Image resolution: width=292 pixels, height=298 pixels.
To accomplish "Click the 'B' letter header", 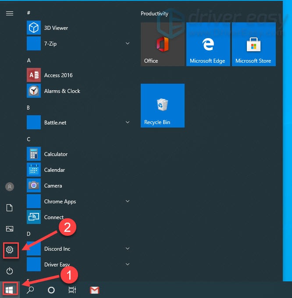I will pyautogui.click(x=28, y=108).
